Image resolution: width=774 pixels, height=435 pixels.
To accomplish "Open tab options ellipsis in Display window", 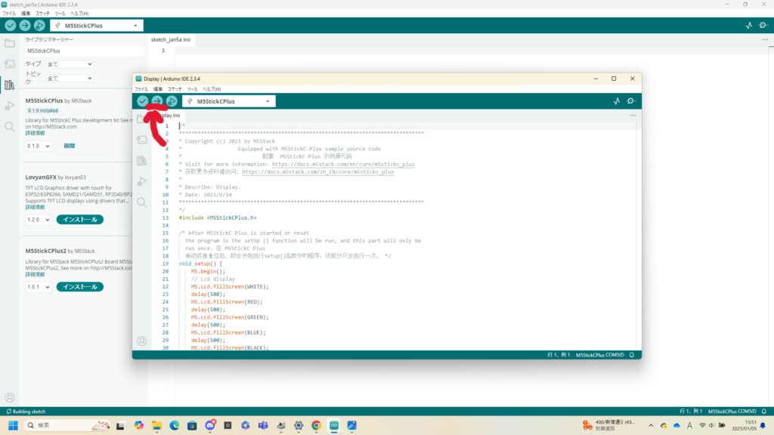I will [x=633, y=116].
